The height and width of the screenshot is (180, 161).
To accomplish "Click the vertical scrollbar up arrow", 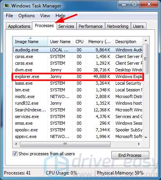I will tap(146, 41).
